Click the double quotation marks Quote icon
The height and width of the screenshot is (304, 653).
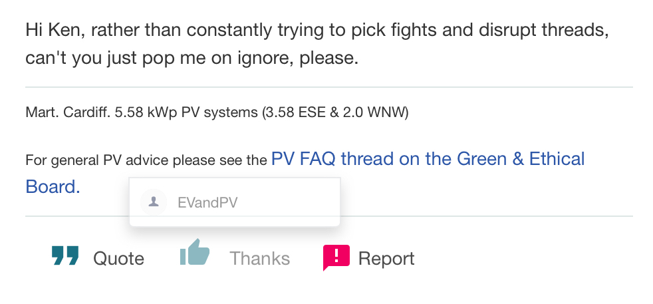[65, 255]
